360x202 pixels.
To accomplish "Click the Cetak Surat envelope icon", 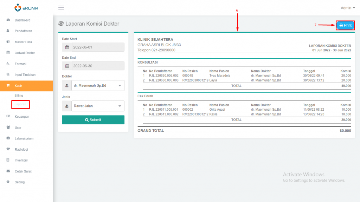I will click(x=8, y=171).
